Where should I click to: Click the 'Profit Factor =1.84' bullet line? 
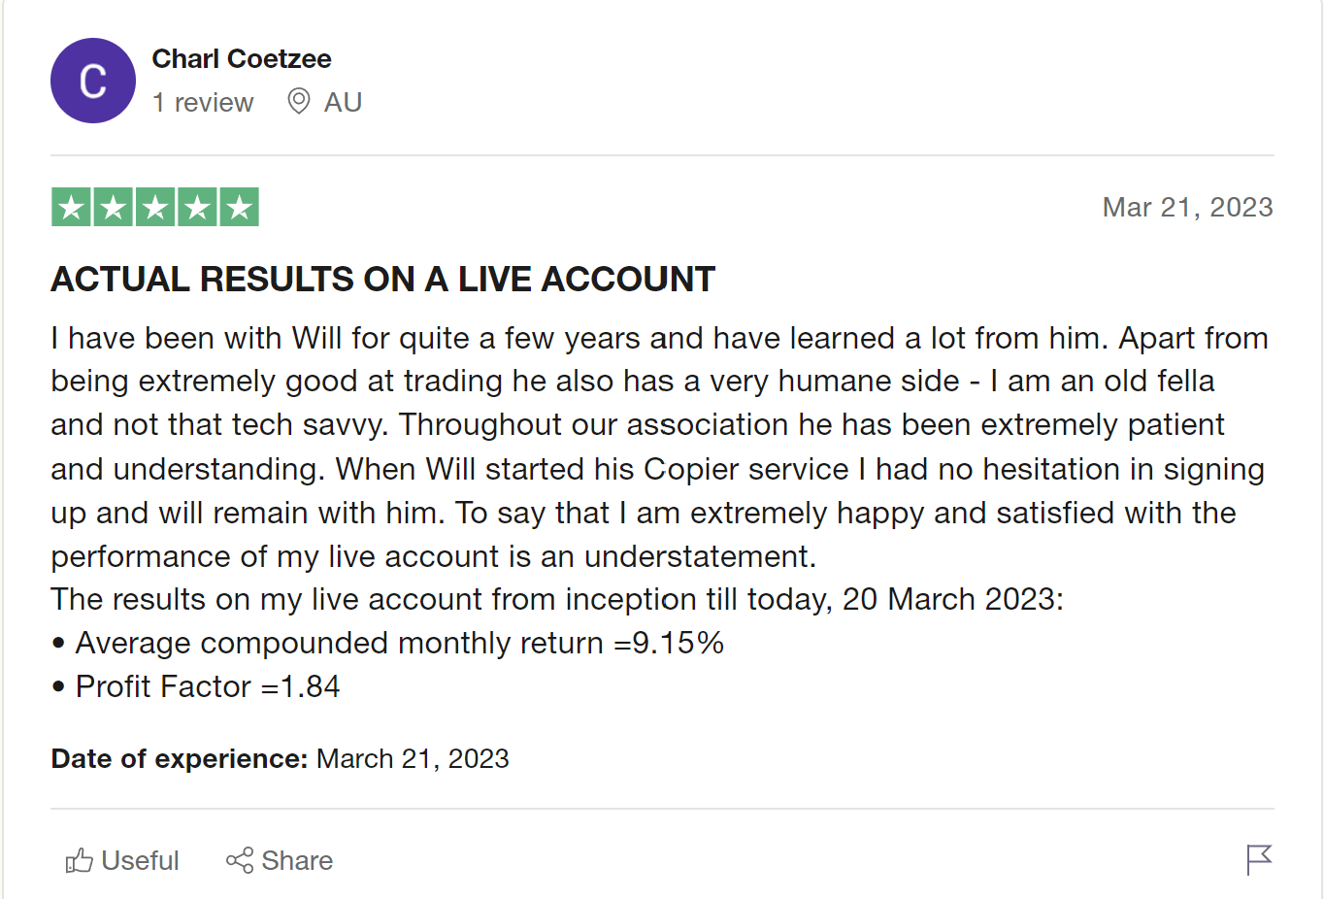coord(196,686)
